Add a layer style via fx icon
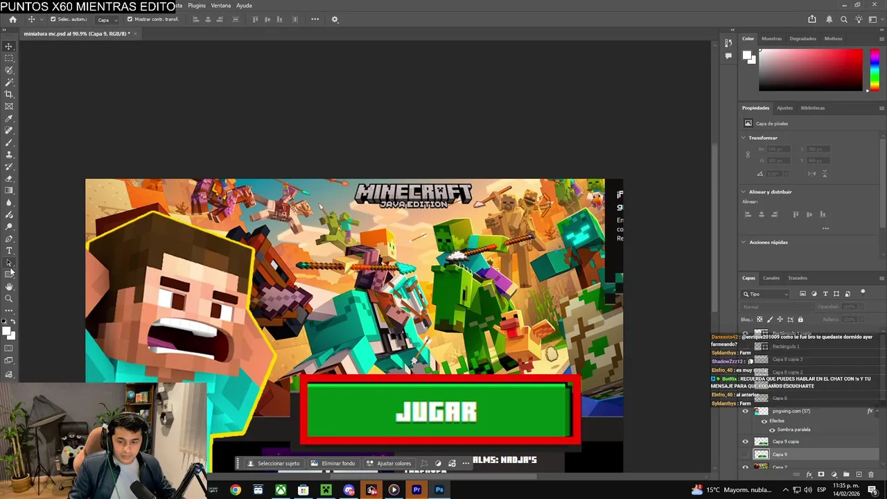The height and width of the screenshot is (499, 887). (809, 475)
